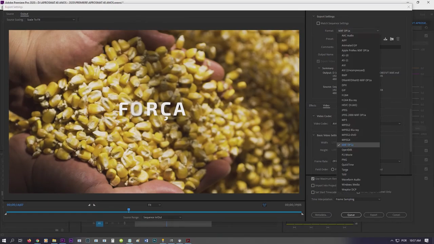Enable Match Sequence Settings checkbox

click(318, 23)
